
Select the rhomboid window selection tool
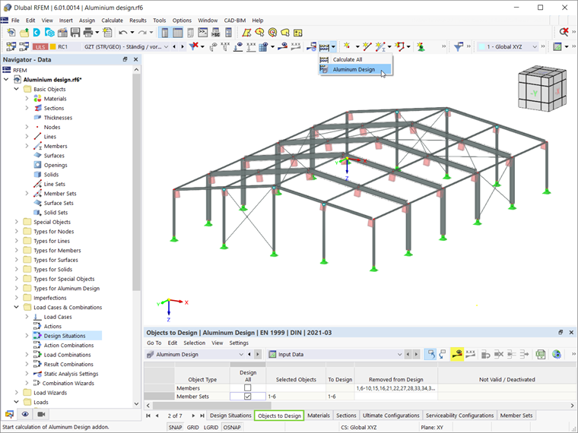[246, 33]
